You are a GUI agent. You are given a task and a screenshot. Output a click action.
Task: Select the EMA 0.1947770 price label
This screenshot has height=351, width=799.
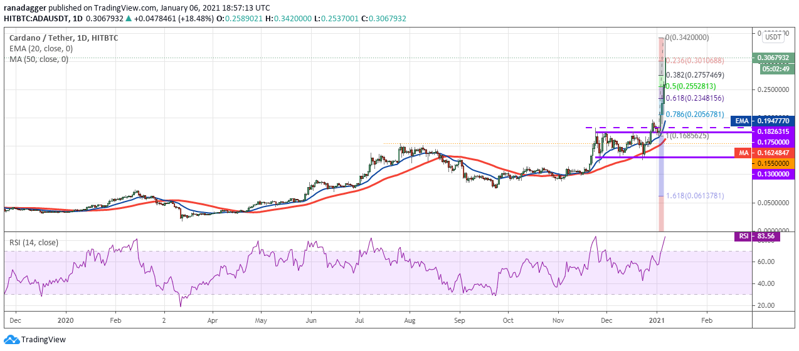tap(766, 121)
